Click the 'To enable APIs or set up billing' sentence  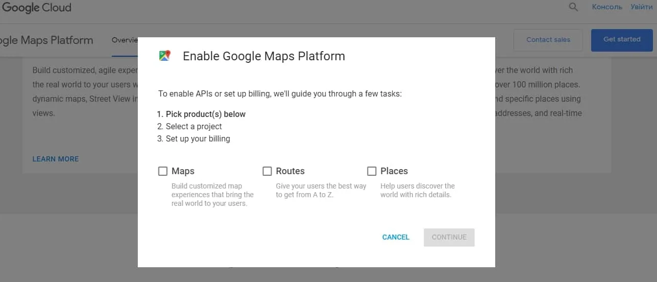tap(280, 94)
